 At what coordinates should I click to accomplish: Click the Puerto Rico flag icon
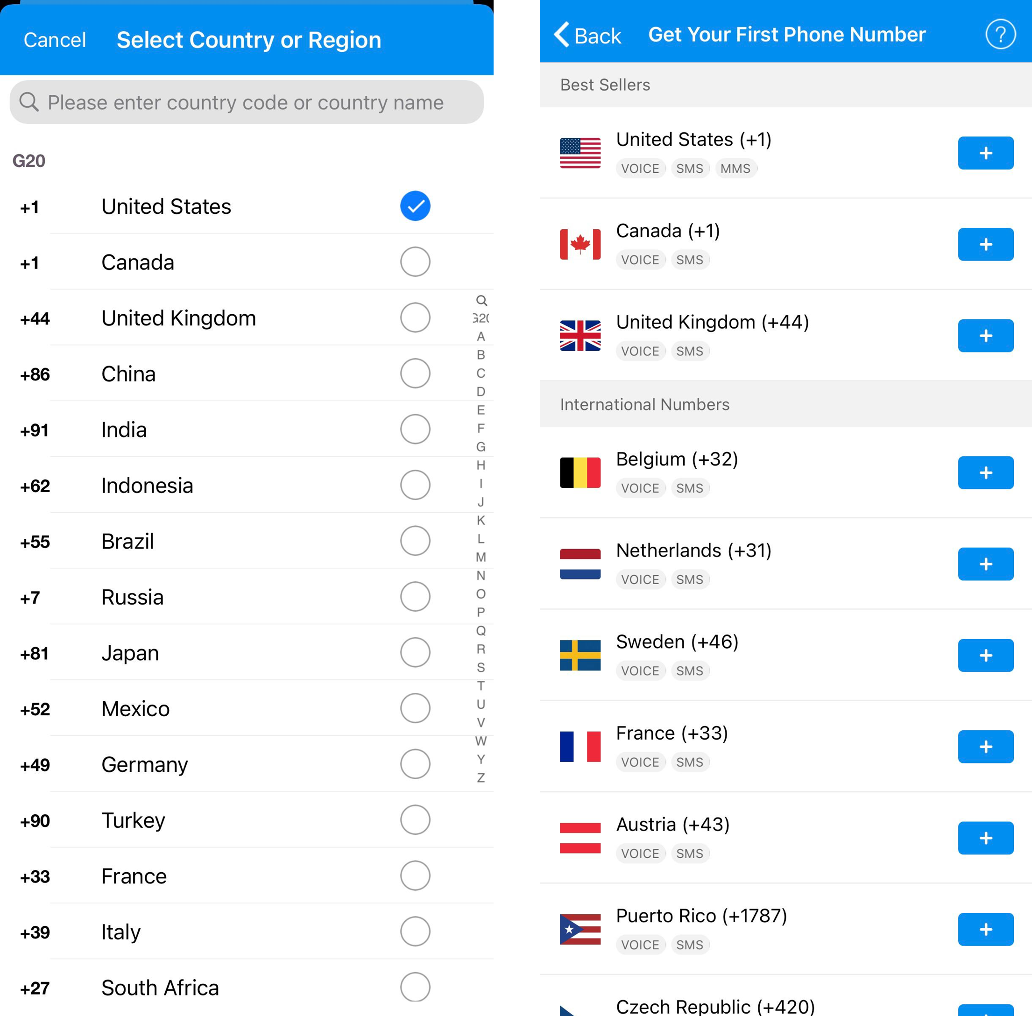580,930
